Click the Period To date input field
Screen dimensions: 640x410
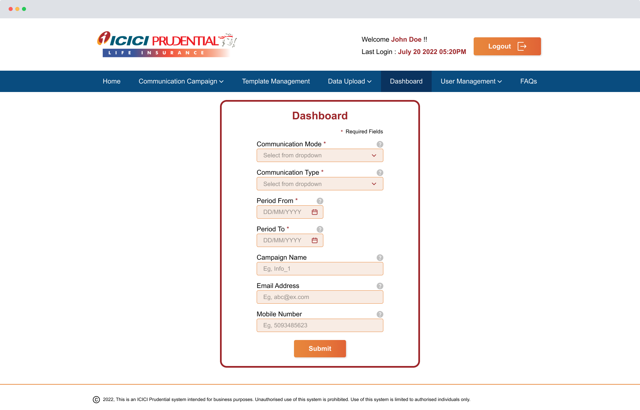[x=289, y=240]
